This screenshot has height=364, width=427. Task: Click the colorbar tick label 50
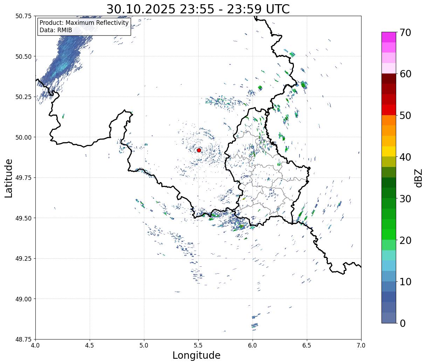pyautogui.click(x=405, y=115)
